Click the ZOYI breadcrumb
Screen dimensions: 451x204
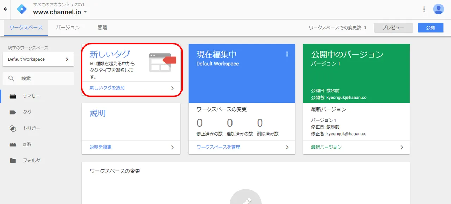click(79, 5)
